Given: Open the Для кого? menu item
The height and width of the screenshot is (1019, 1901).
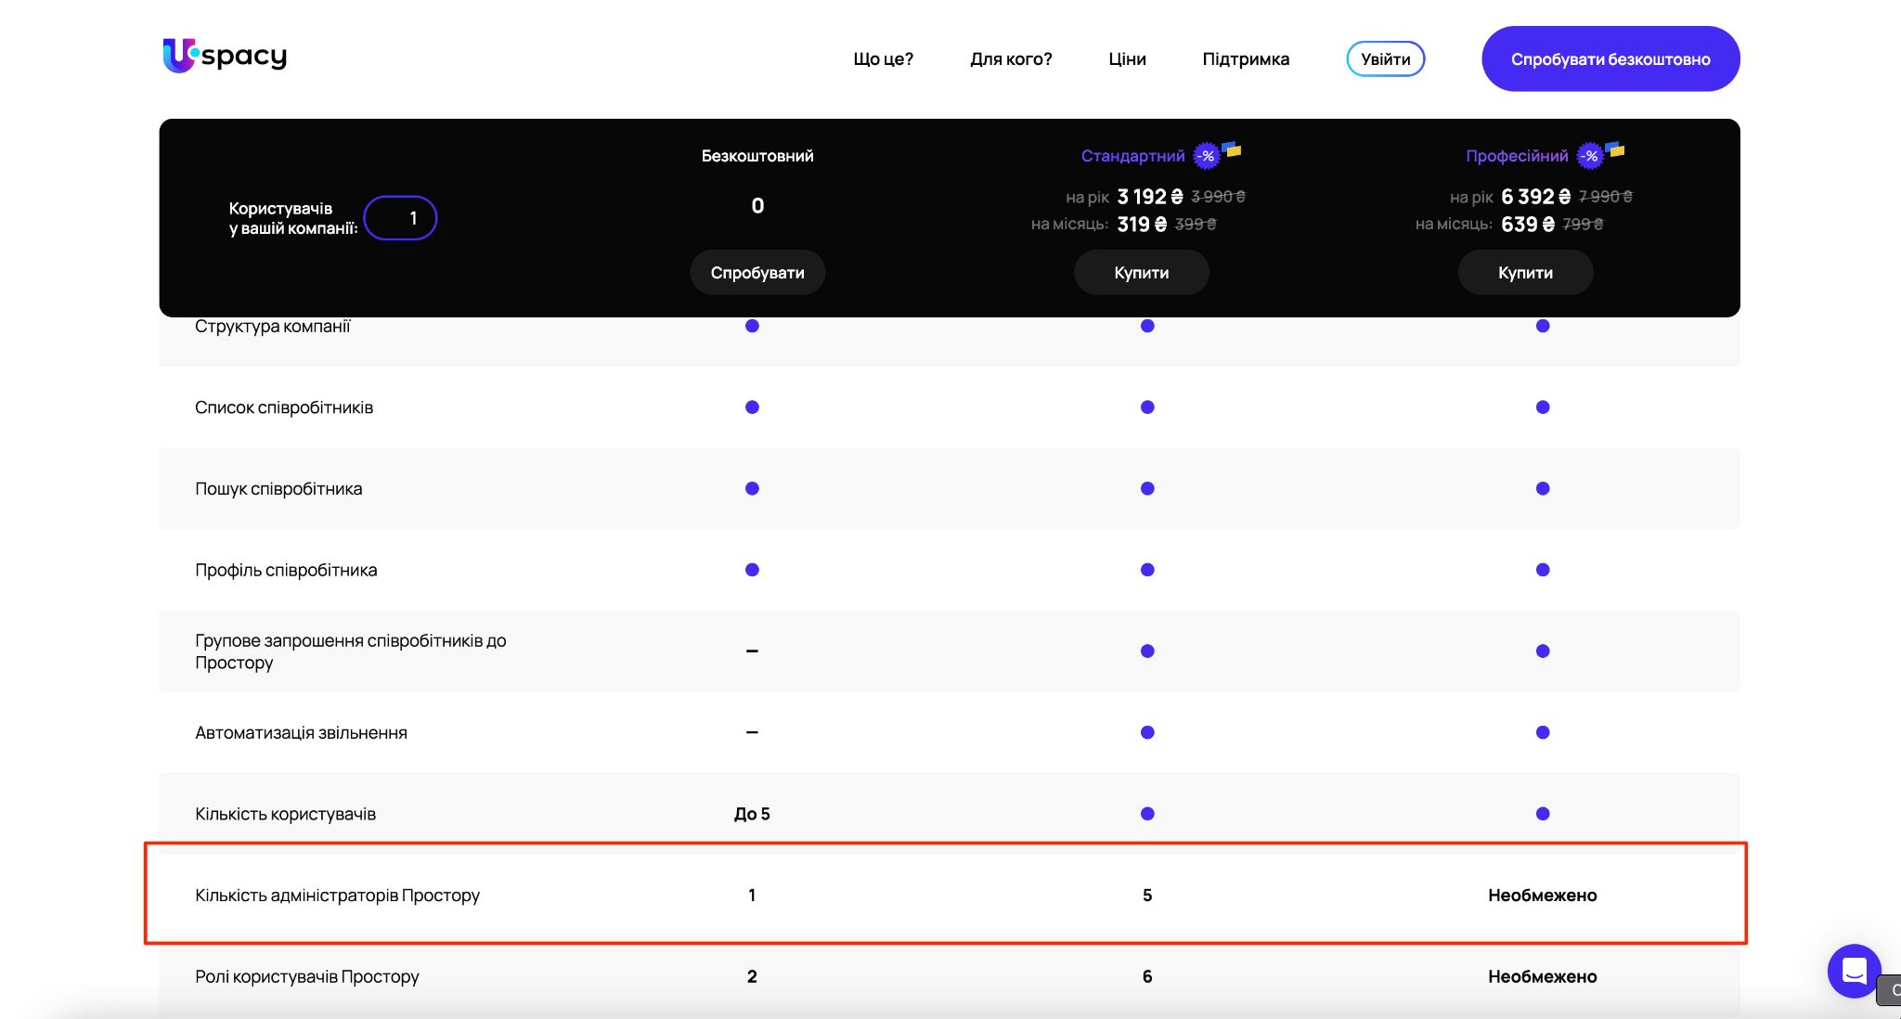Looking at the screenshot, I should (1011, 59).
